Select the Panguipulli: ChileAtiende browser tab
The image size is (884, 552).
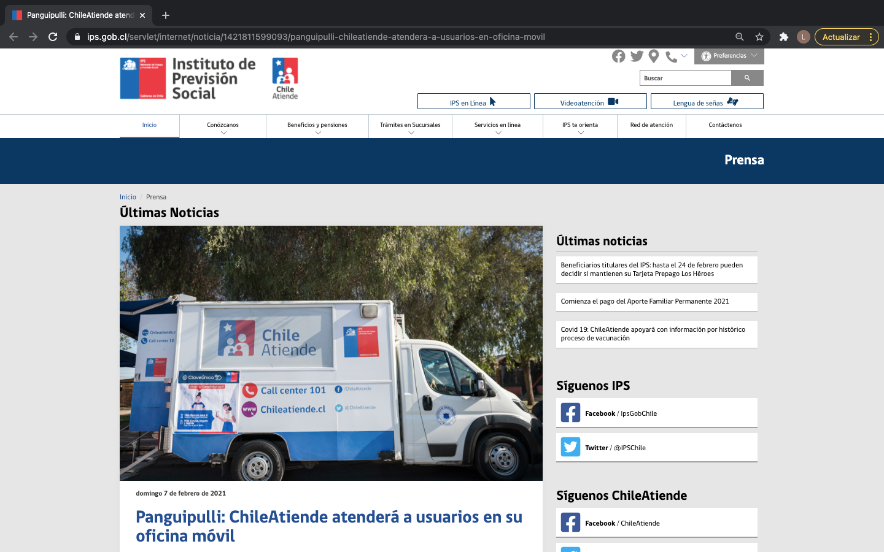coord(79,15)
